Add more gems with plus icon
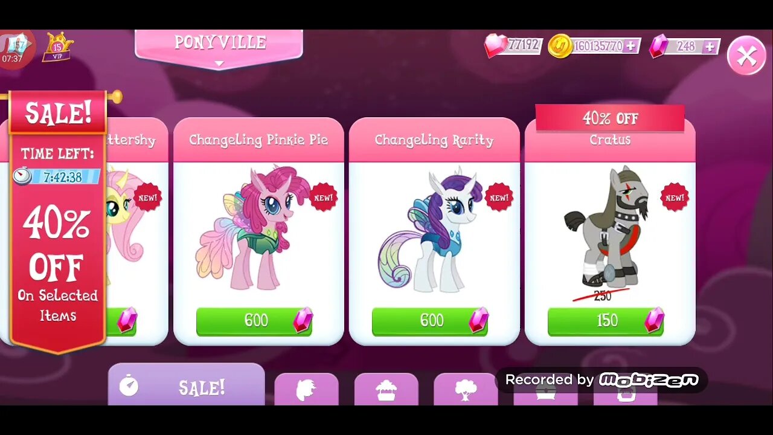 pyautogui.click(x=710, y=46)
